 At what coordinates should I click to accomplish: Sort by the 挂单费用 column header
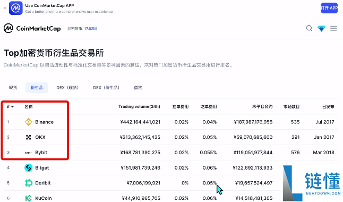[x=180, y=107]
